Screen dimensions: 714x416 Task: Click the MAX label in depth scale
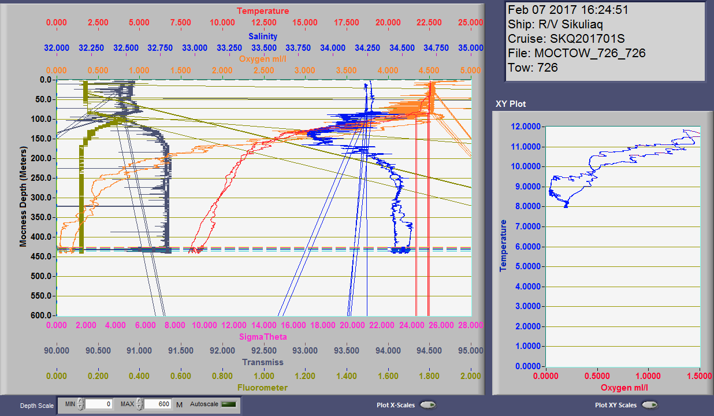(x=127, y=404)
